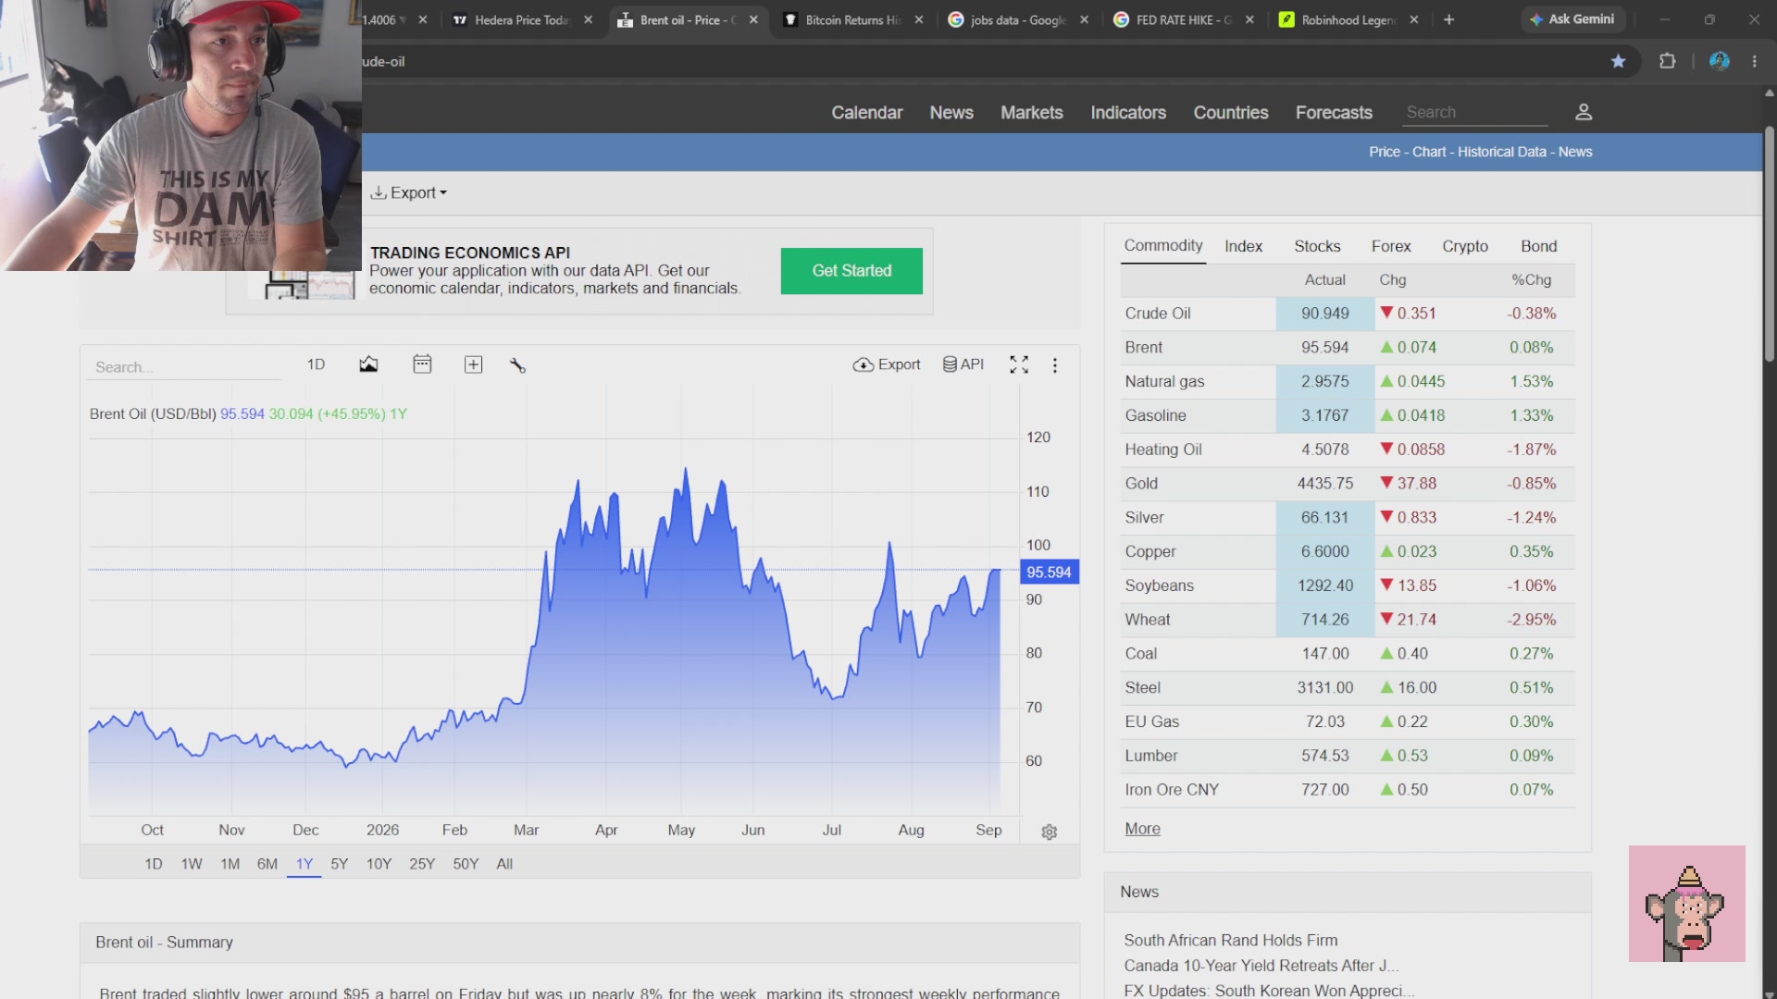This screenshot has height=999, width=1777.
Task: Click the user account icon
Action: pos(1584,112)
